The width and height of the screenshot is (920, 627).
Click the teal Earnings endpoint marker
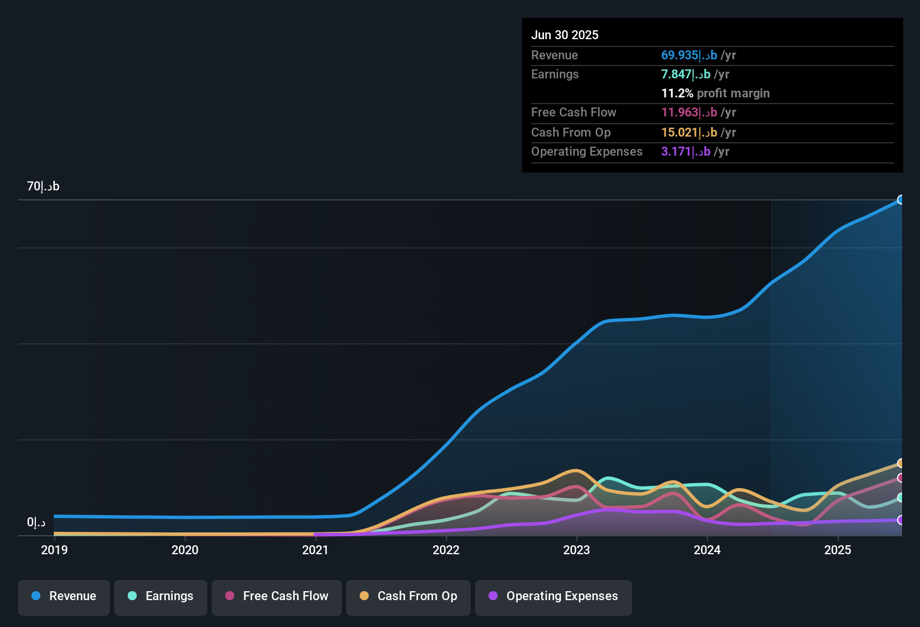click(x=902, y=498)
